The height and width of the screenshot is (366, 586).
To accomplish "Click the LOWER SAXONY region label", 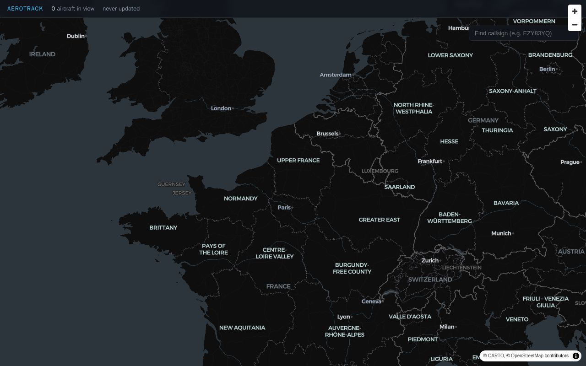I will [x=450, y=55].
